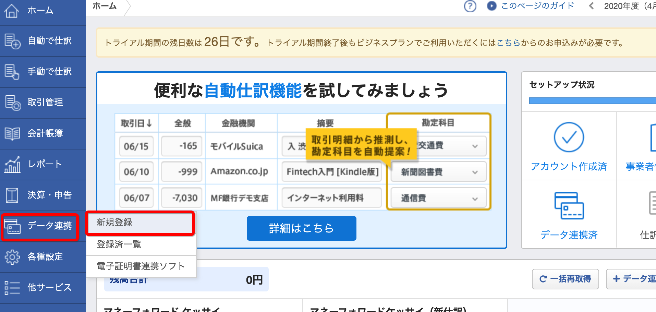
Task: Open the 新聞図書費 account dropdown
Action: 438,172
